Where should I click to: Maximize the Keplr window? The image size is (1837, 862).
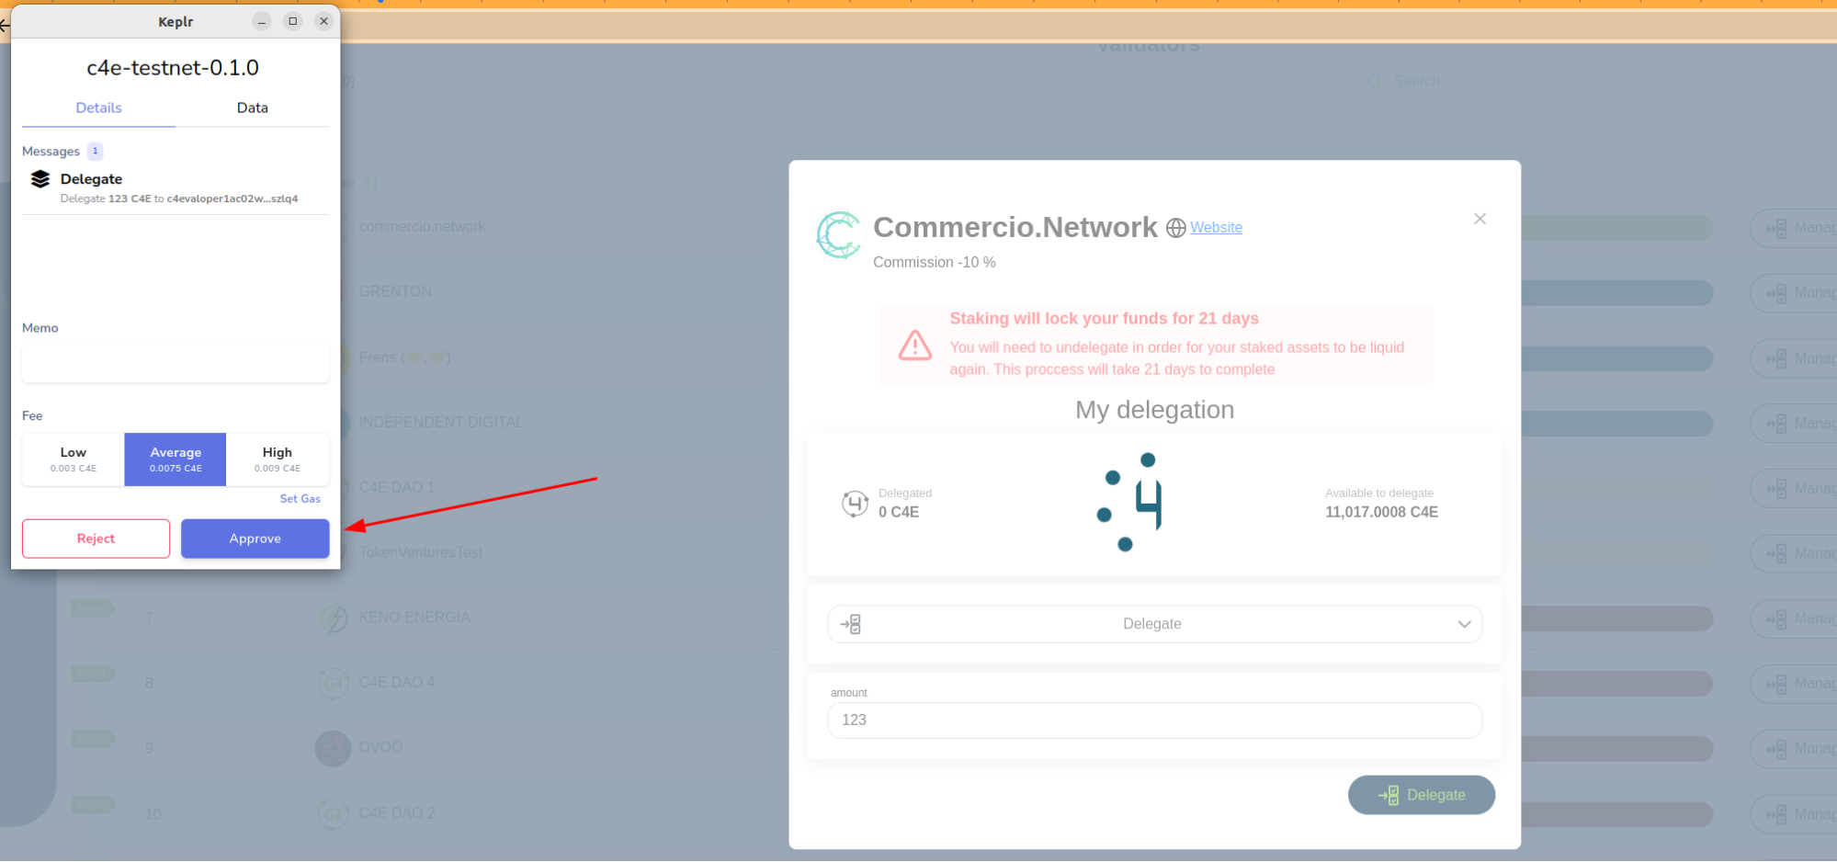point(293,21)
